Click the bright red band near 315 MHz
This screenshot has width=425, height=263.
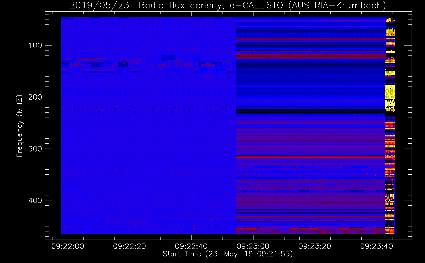[x=310, y=157]
